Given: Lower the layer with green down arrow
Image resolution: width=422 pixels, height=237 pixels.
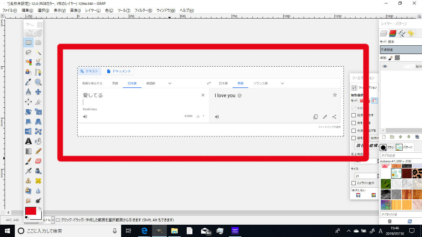Looking at the screenshot, I should pos(409,137).
